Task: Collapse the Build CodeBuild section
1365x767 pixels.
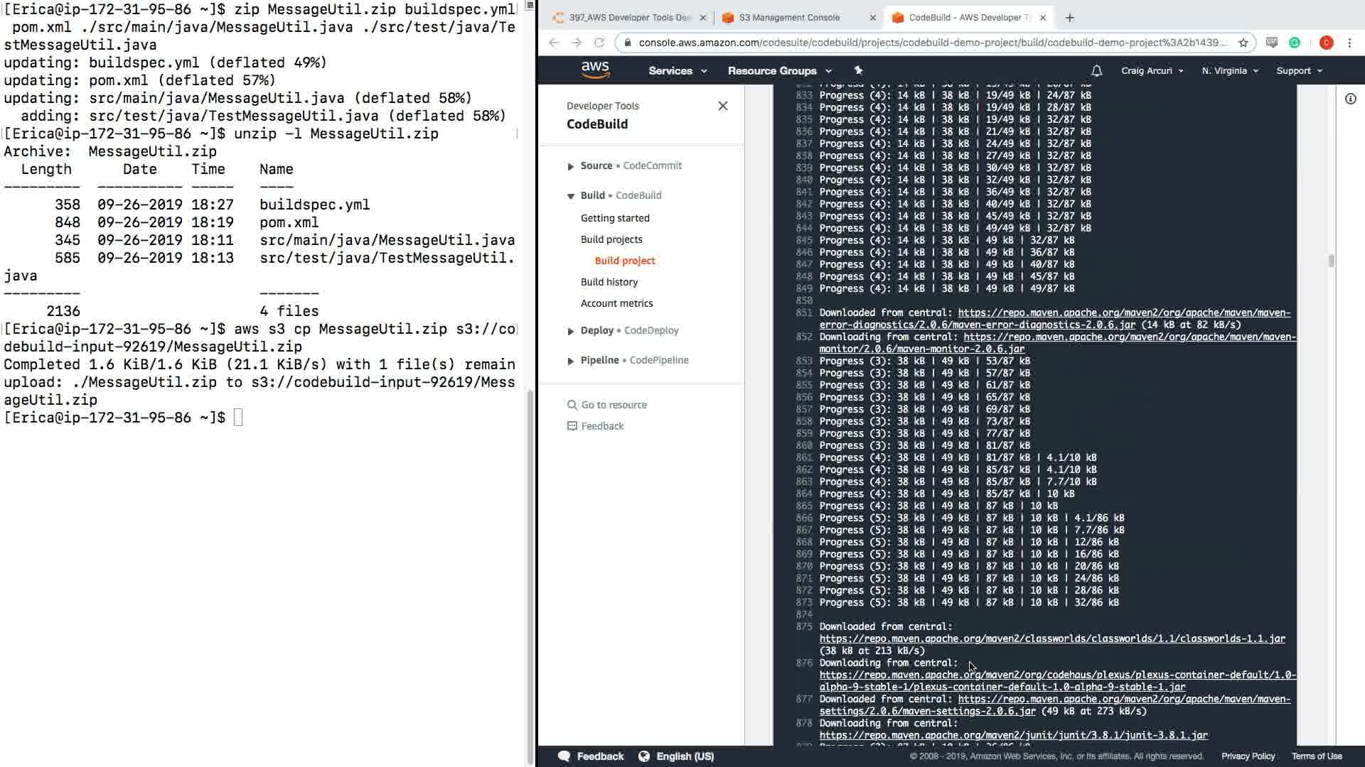Action: [570, 196]
